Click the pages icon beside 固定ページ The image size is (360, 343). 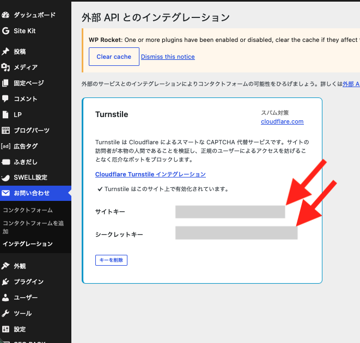pyautogui.click(x=5, y=83)
